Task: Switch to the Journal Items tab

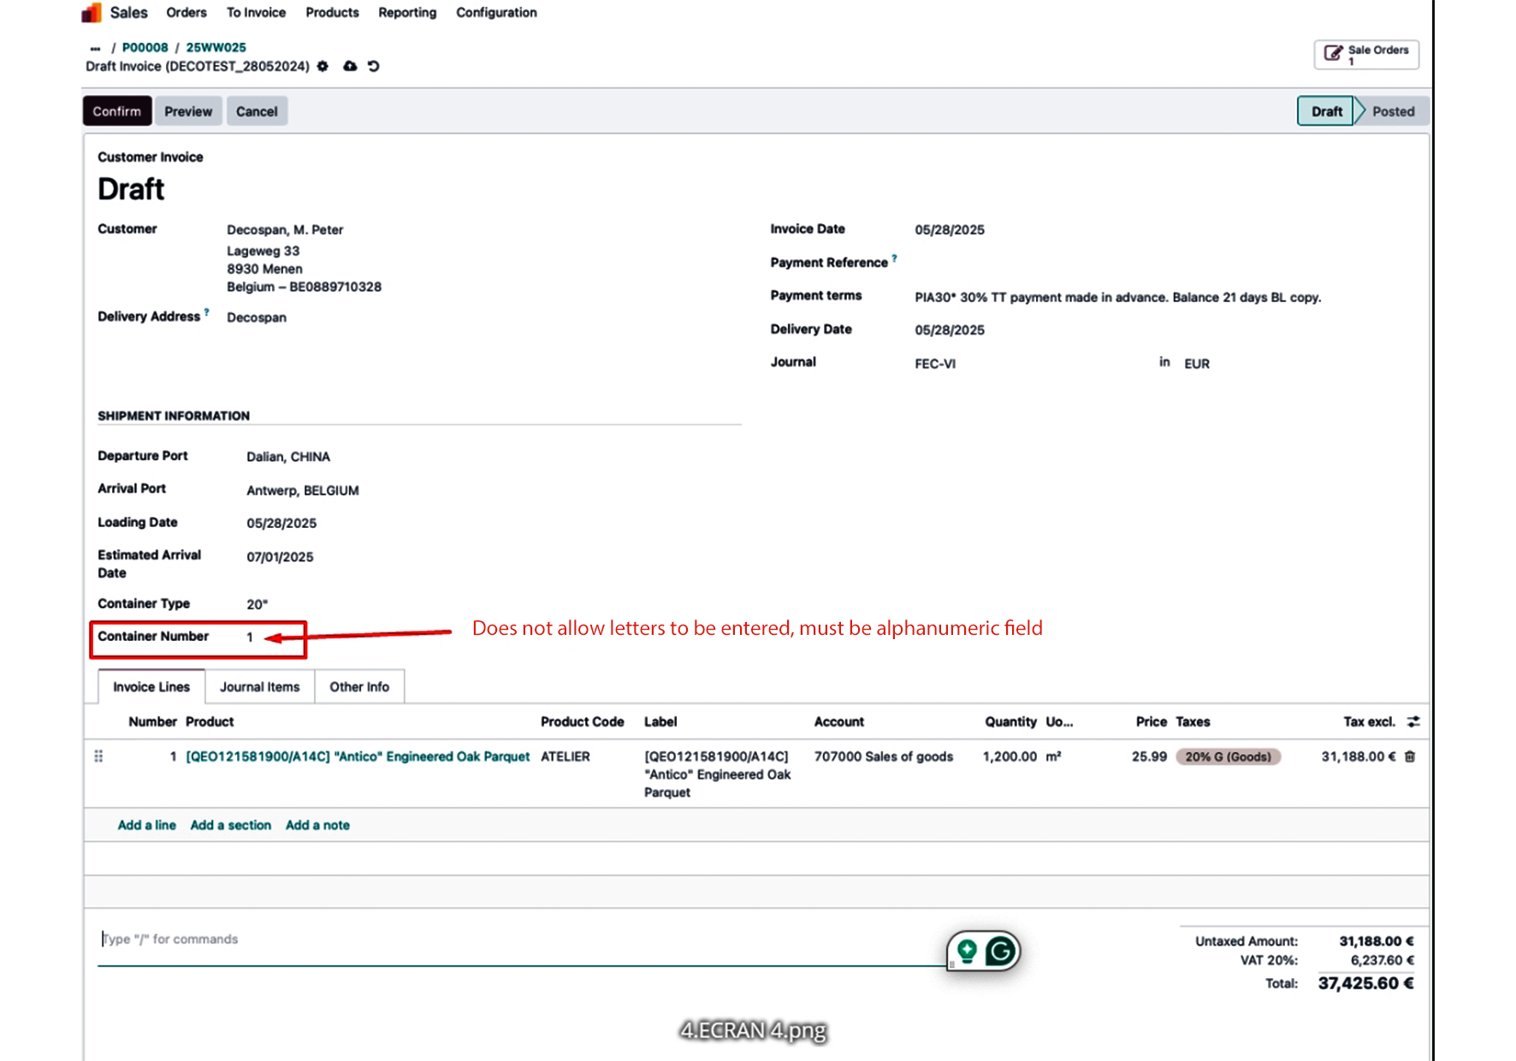Action: 259,687
